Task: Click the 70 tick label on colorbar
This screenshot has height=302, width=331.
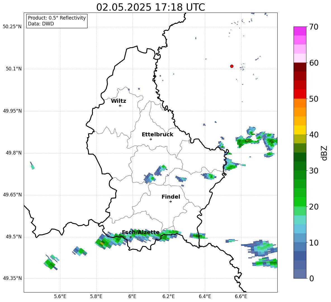Action: coord(314,27)
